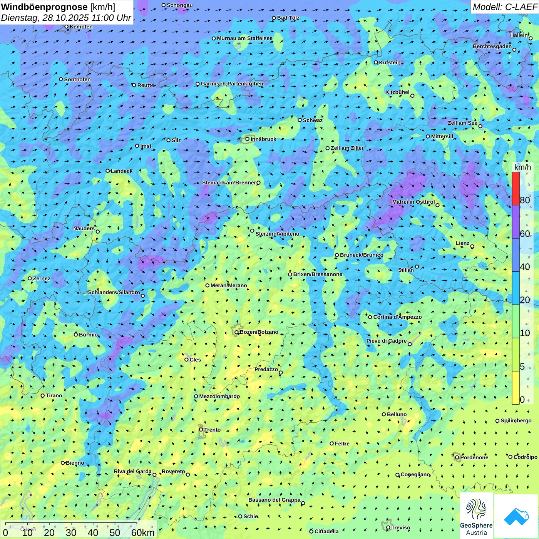Click the Landeck city label
The width and height of the screenshot is (539, 539).
(122, 171)
